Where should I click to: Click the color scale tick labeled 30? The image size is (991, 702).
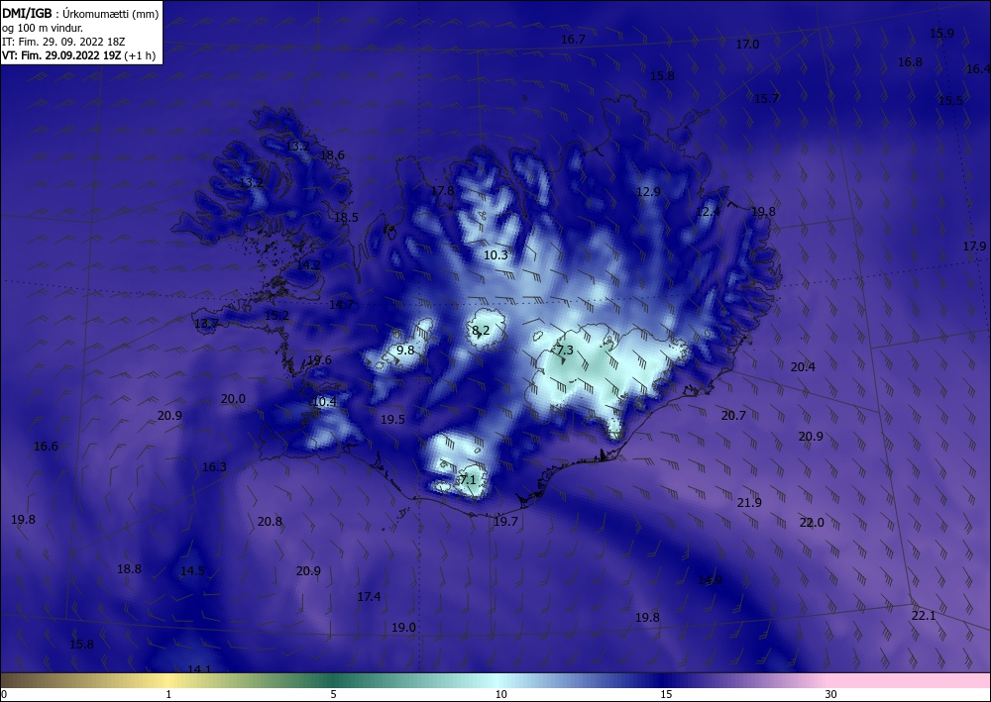830,694
